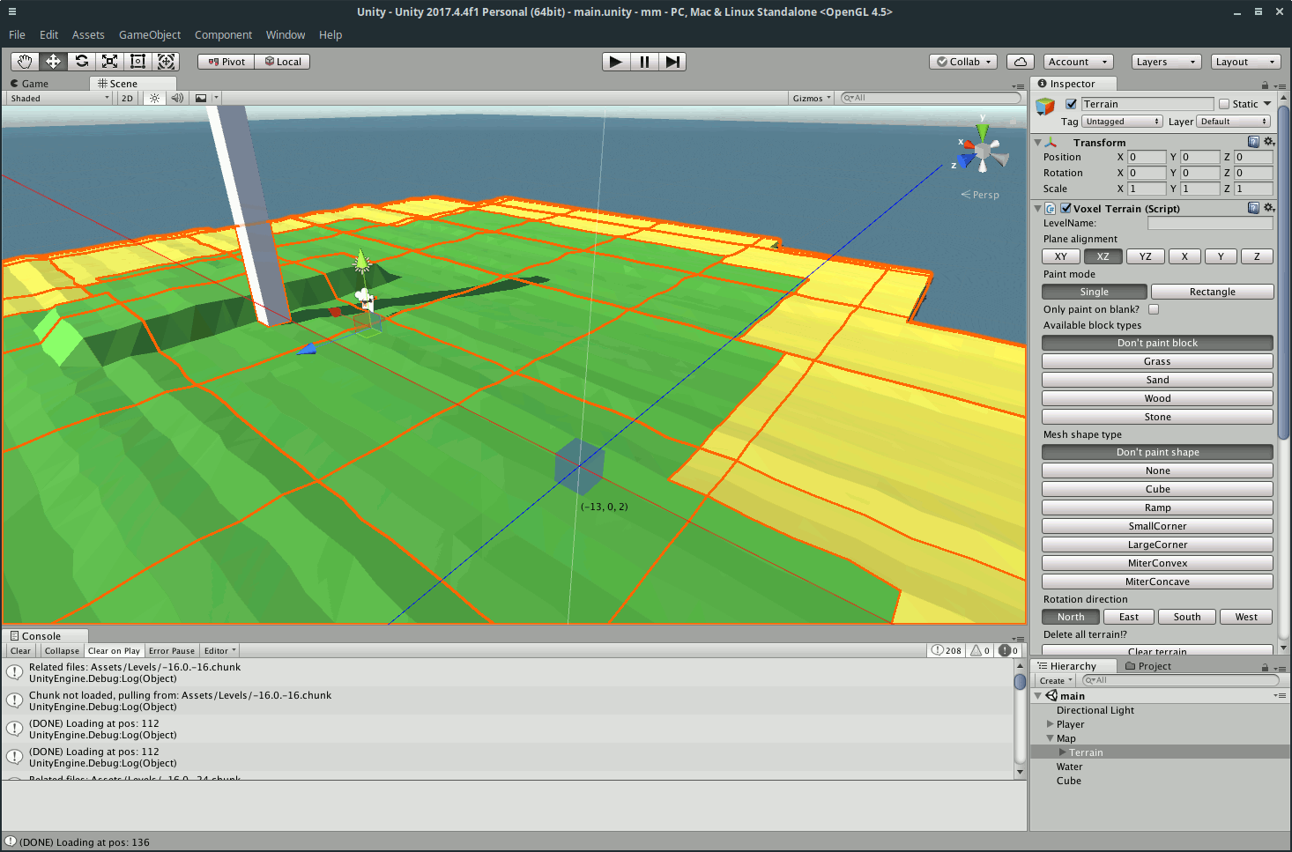
Task: Select Rectangle paint mode
Action: 1212,292
